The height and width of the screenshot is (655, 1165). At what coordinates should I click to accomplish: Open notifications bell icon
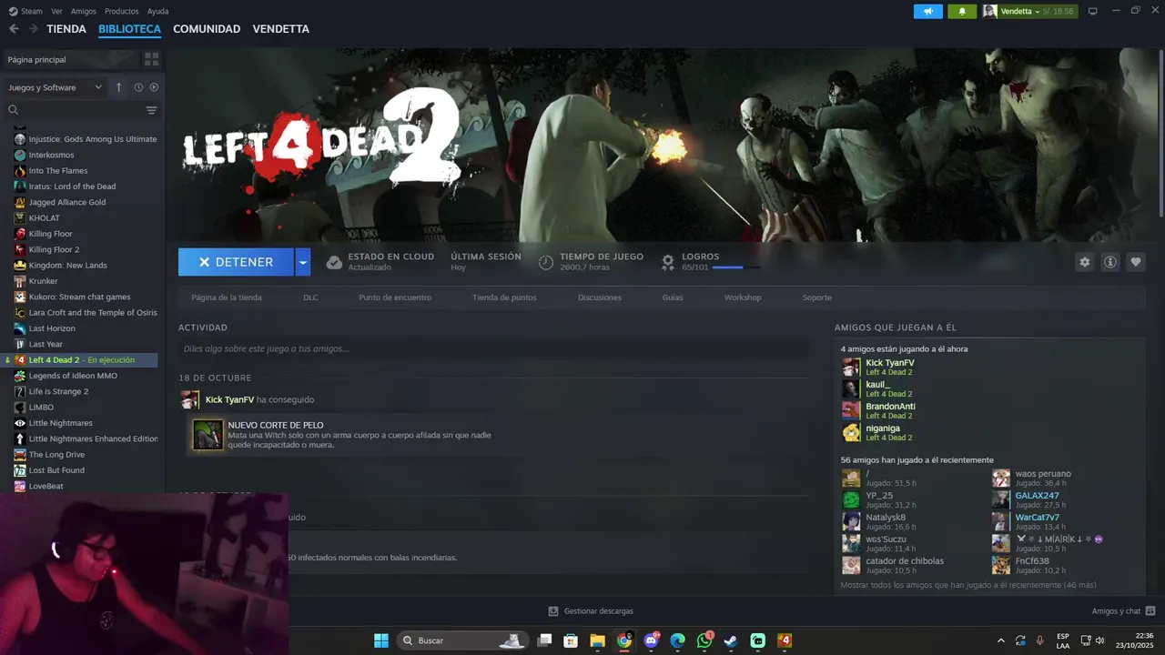[x=962, y=11]
